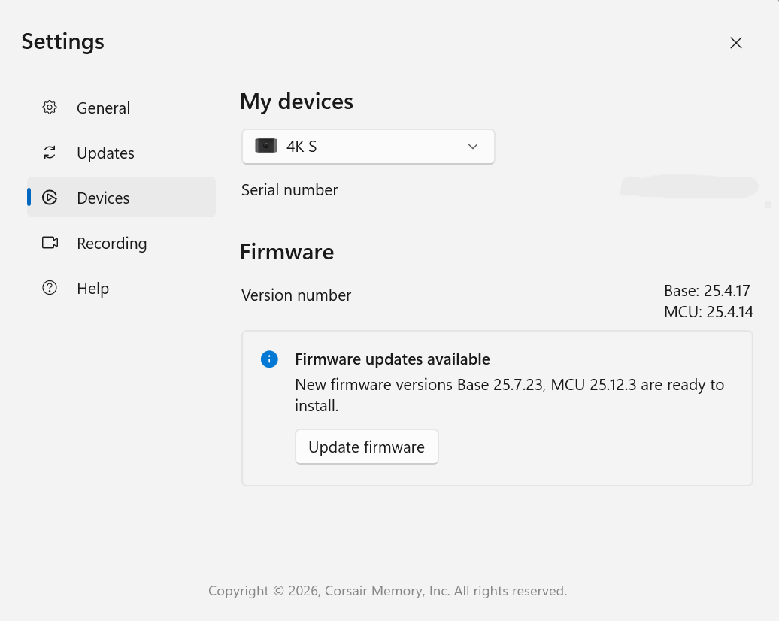The height and width of the screenshot is (621, 779).
Task: Expand the My devices dropdown
Action: coord(368,146)
